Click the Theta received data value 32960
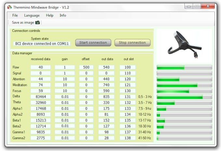The image size is (221, 151). (41, 103)
